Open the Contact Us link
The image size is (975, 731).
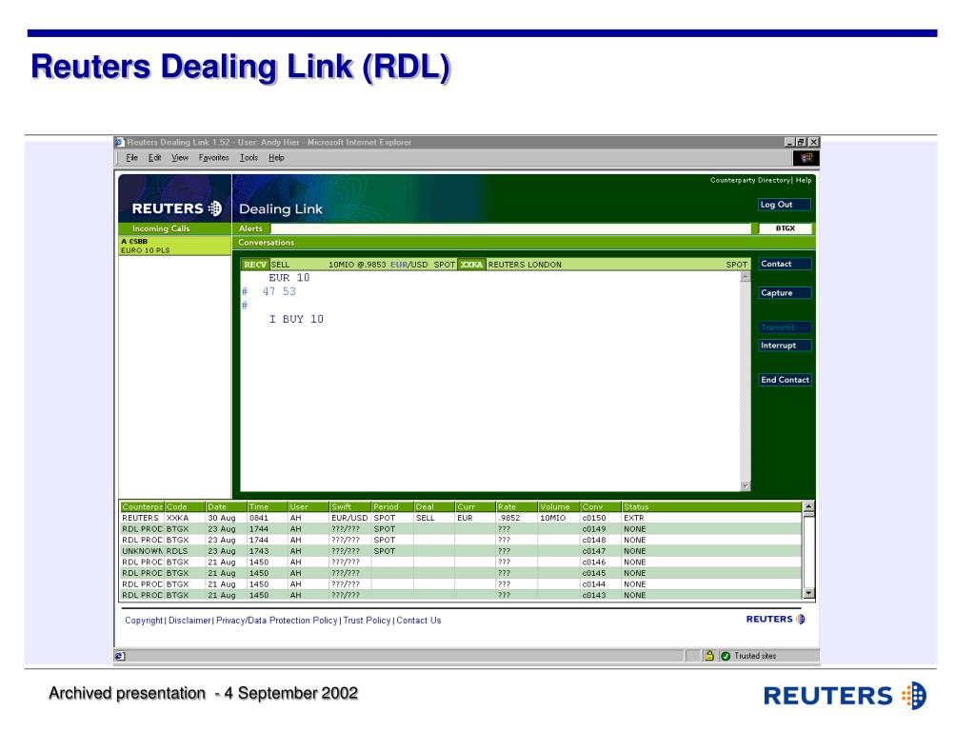coord(419,621)
